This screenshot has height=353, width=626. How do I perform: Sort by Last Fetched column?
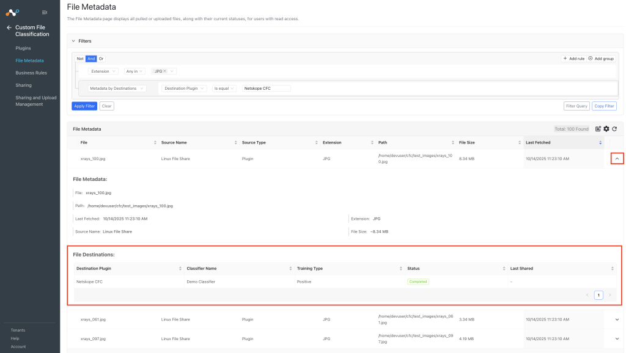600,142
